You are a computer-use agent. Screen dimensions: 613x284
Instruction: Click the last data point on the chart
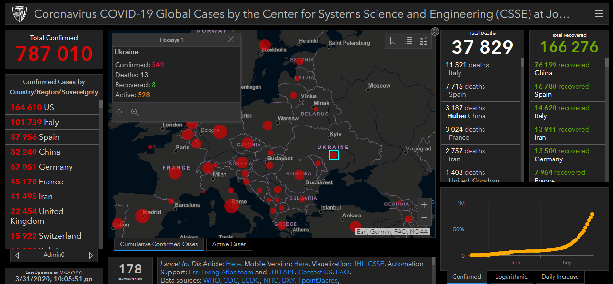(x=592, y=214)
